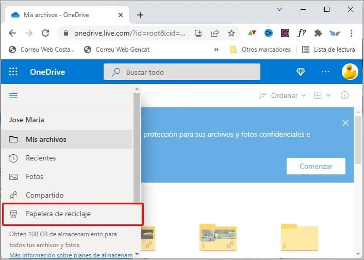
Task: Open the partially hidden shared folder thumbnail
Action: coord(148,238)
